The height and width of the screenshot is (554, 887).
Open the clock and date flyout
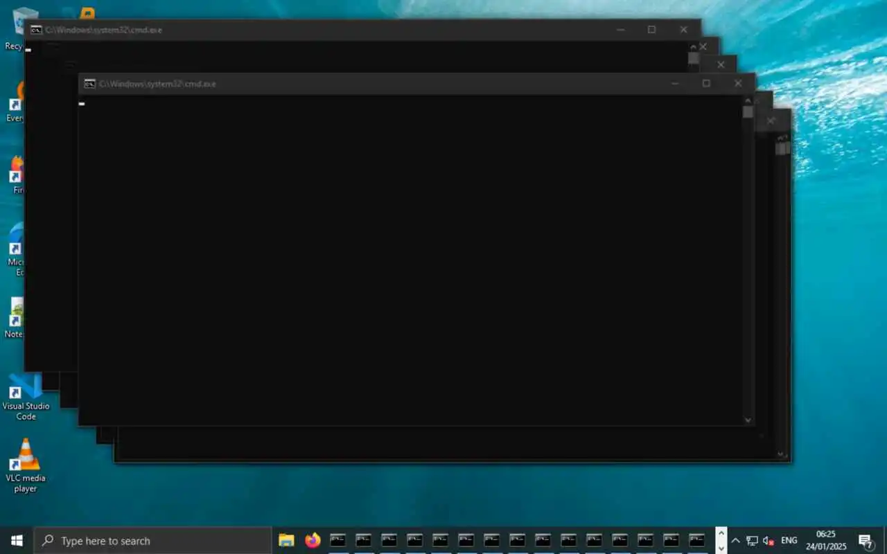[826, 540]
